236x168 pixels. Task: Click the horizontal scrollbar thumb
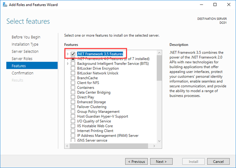tap(109, 146)
